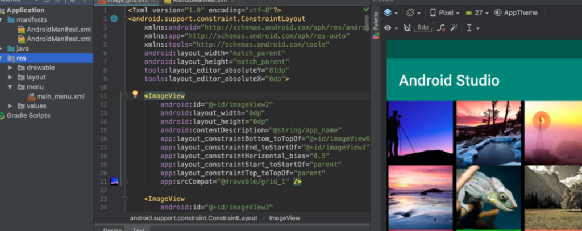Open main_menu.xml file
This screenshot has height=231, width=582.
coord(60,96)
